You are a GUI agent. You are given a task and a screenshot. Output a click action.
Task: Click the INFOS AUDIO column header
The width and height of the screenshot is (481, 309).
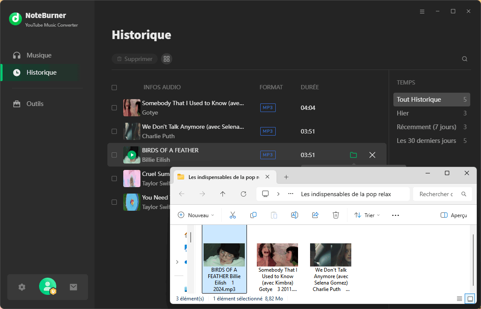(162, 87)
